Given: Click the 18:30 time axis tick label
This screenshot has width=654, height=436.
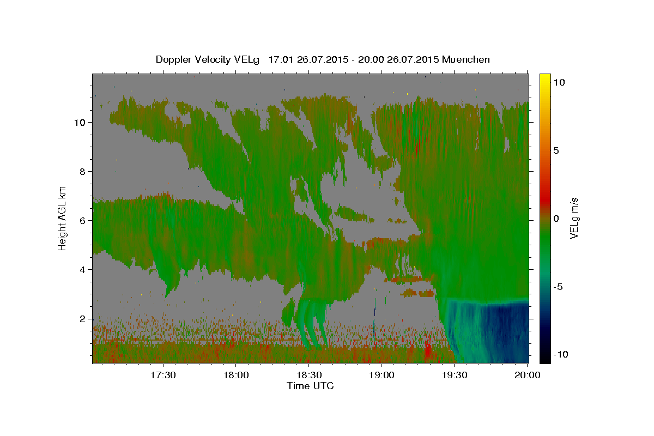Looking at the screenshot, I should [x=308, y=376].
